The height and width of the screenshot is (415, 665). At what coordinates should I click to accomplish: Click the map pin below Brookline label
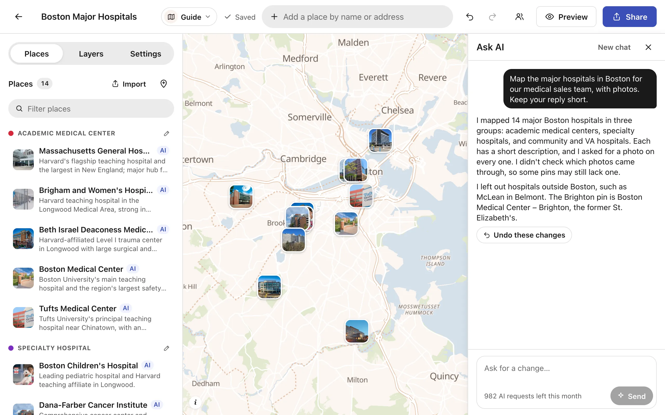pyautogui.click(x=294, y=240)
